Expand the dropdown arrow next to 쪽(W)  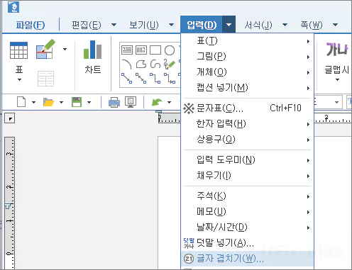(x=335, y=25)
